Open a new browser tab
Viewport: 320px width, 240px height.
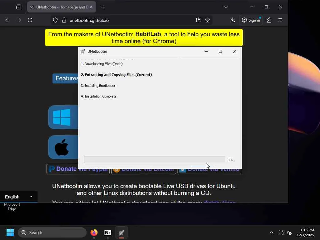click(103, 7)
